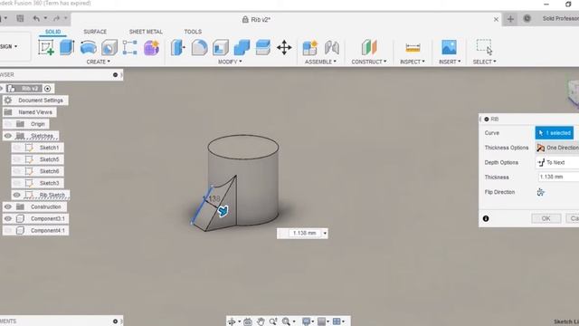579x326 pixels.
Task: Open the SELECT dropdown menu
Action: pyautogui.click(x=485, y=62)
